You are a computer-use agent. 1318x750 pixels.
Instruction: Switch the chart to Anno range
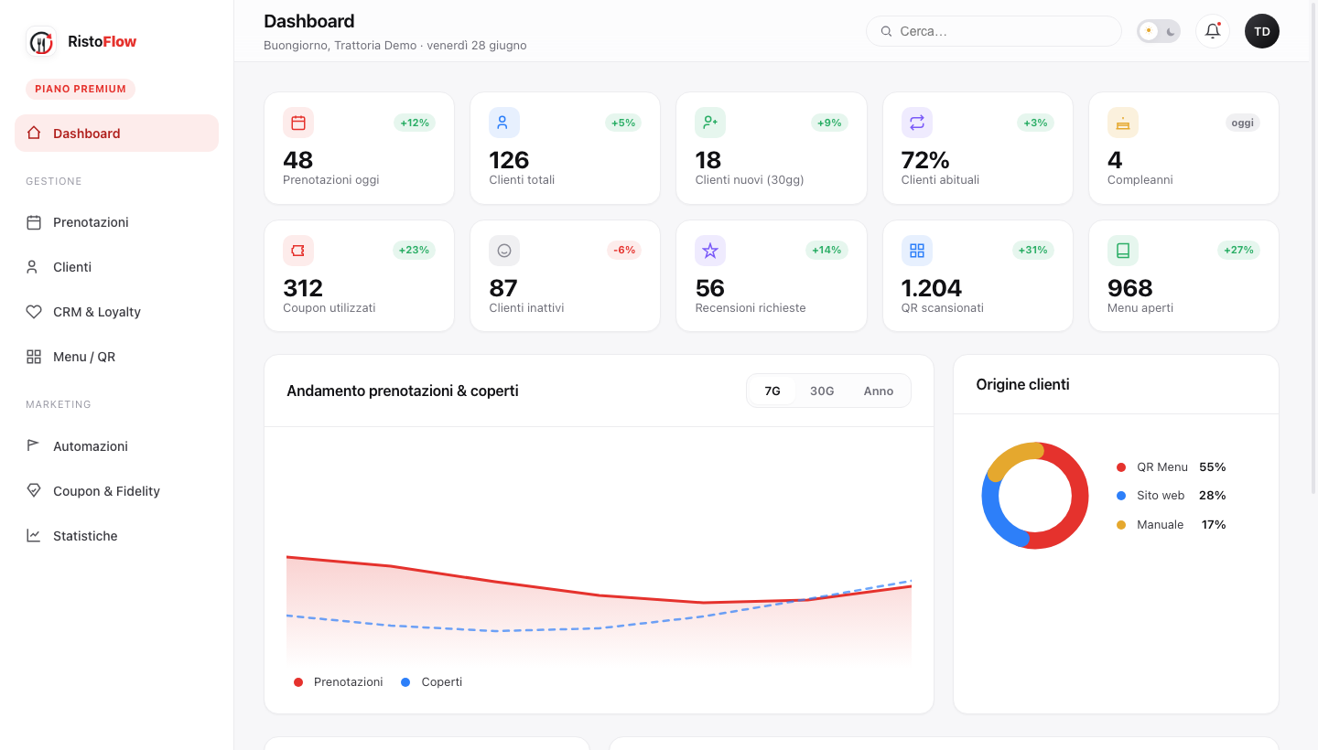(x=879, y=391)
